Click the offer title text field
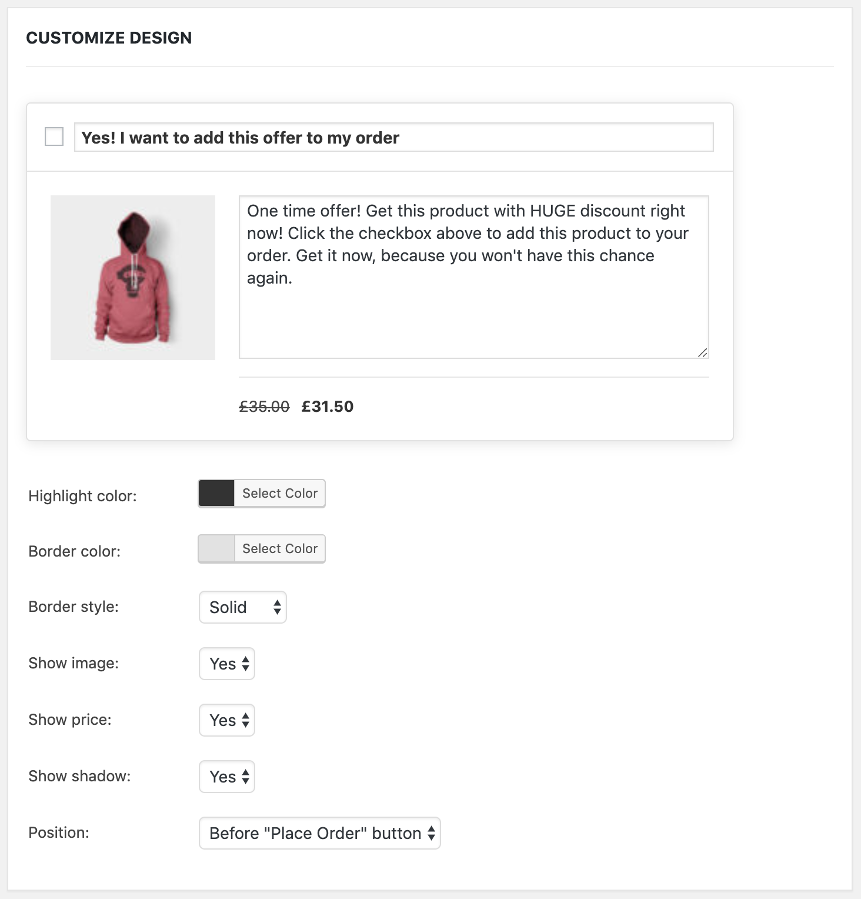This screenshot has height=899, width=861. pos(393,138)
